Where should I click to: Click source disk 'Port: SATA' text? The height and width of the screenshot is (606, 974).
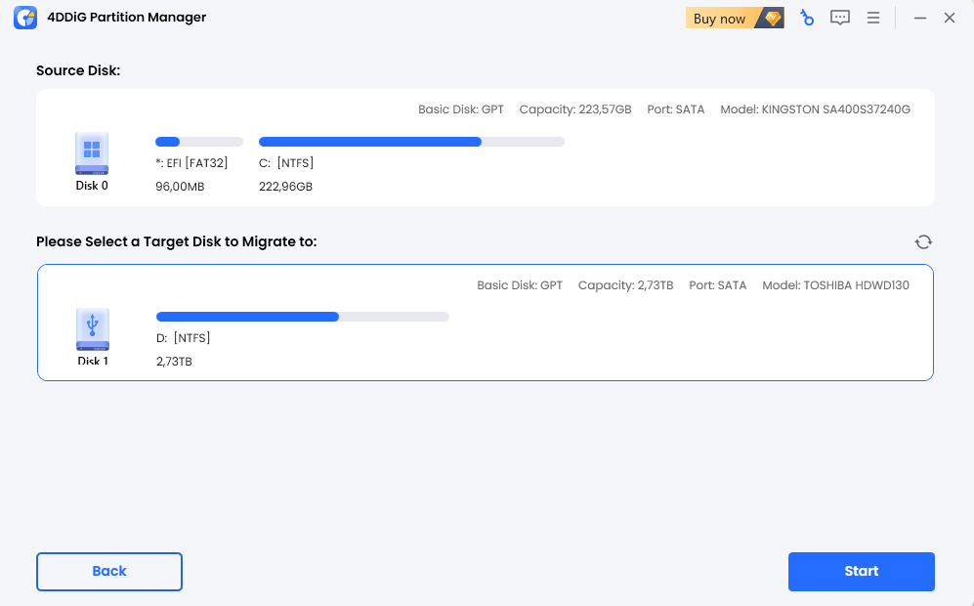tap(676, 109)
